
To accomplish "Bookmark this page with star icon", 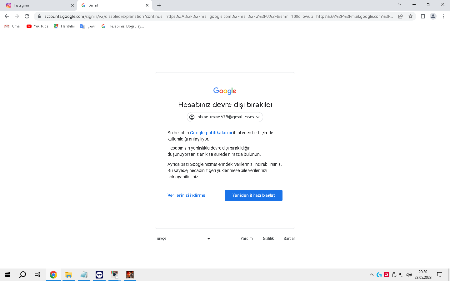I will pyautogui.click(x=411, y=16).
